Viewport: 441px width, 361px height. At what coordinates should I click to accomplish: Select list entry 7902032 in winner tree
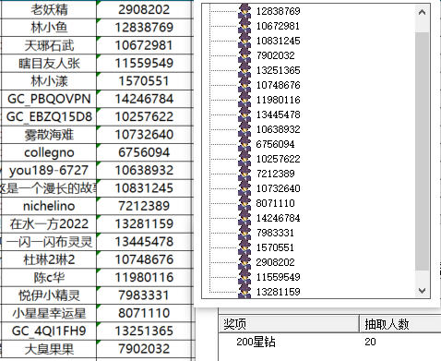(x=276, y=55)
